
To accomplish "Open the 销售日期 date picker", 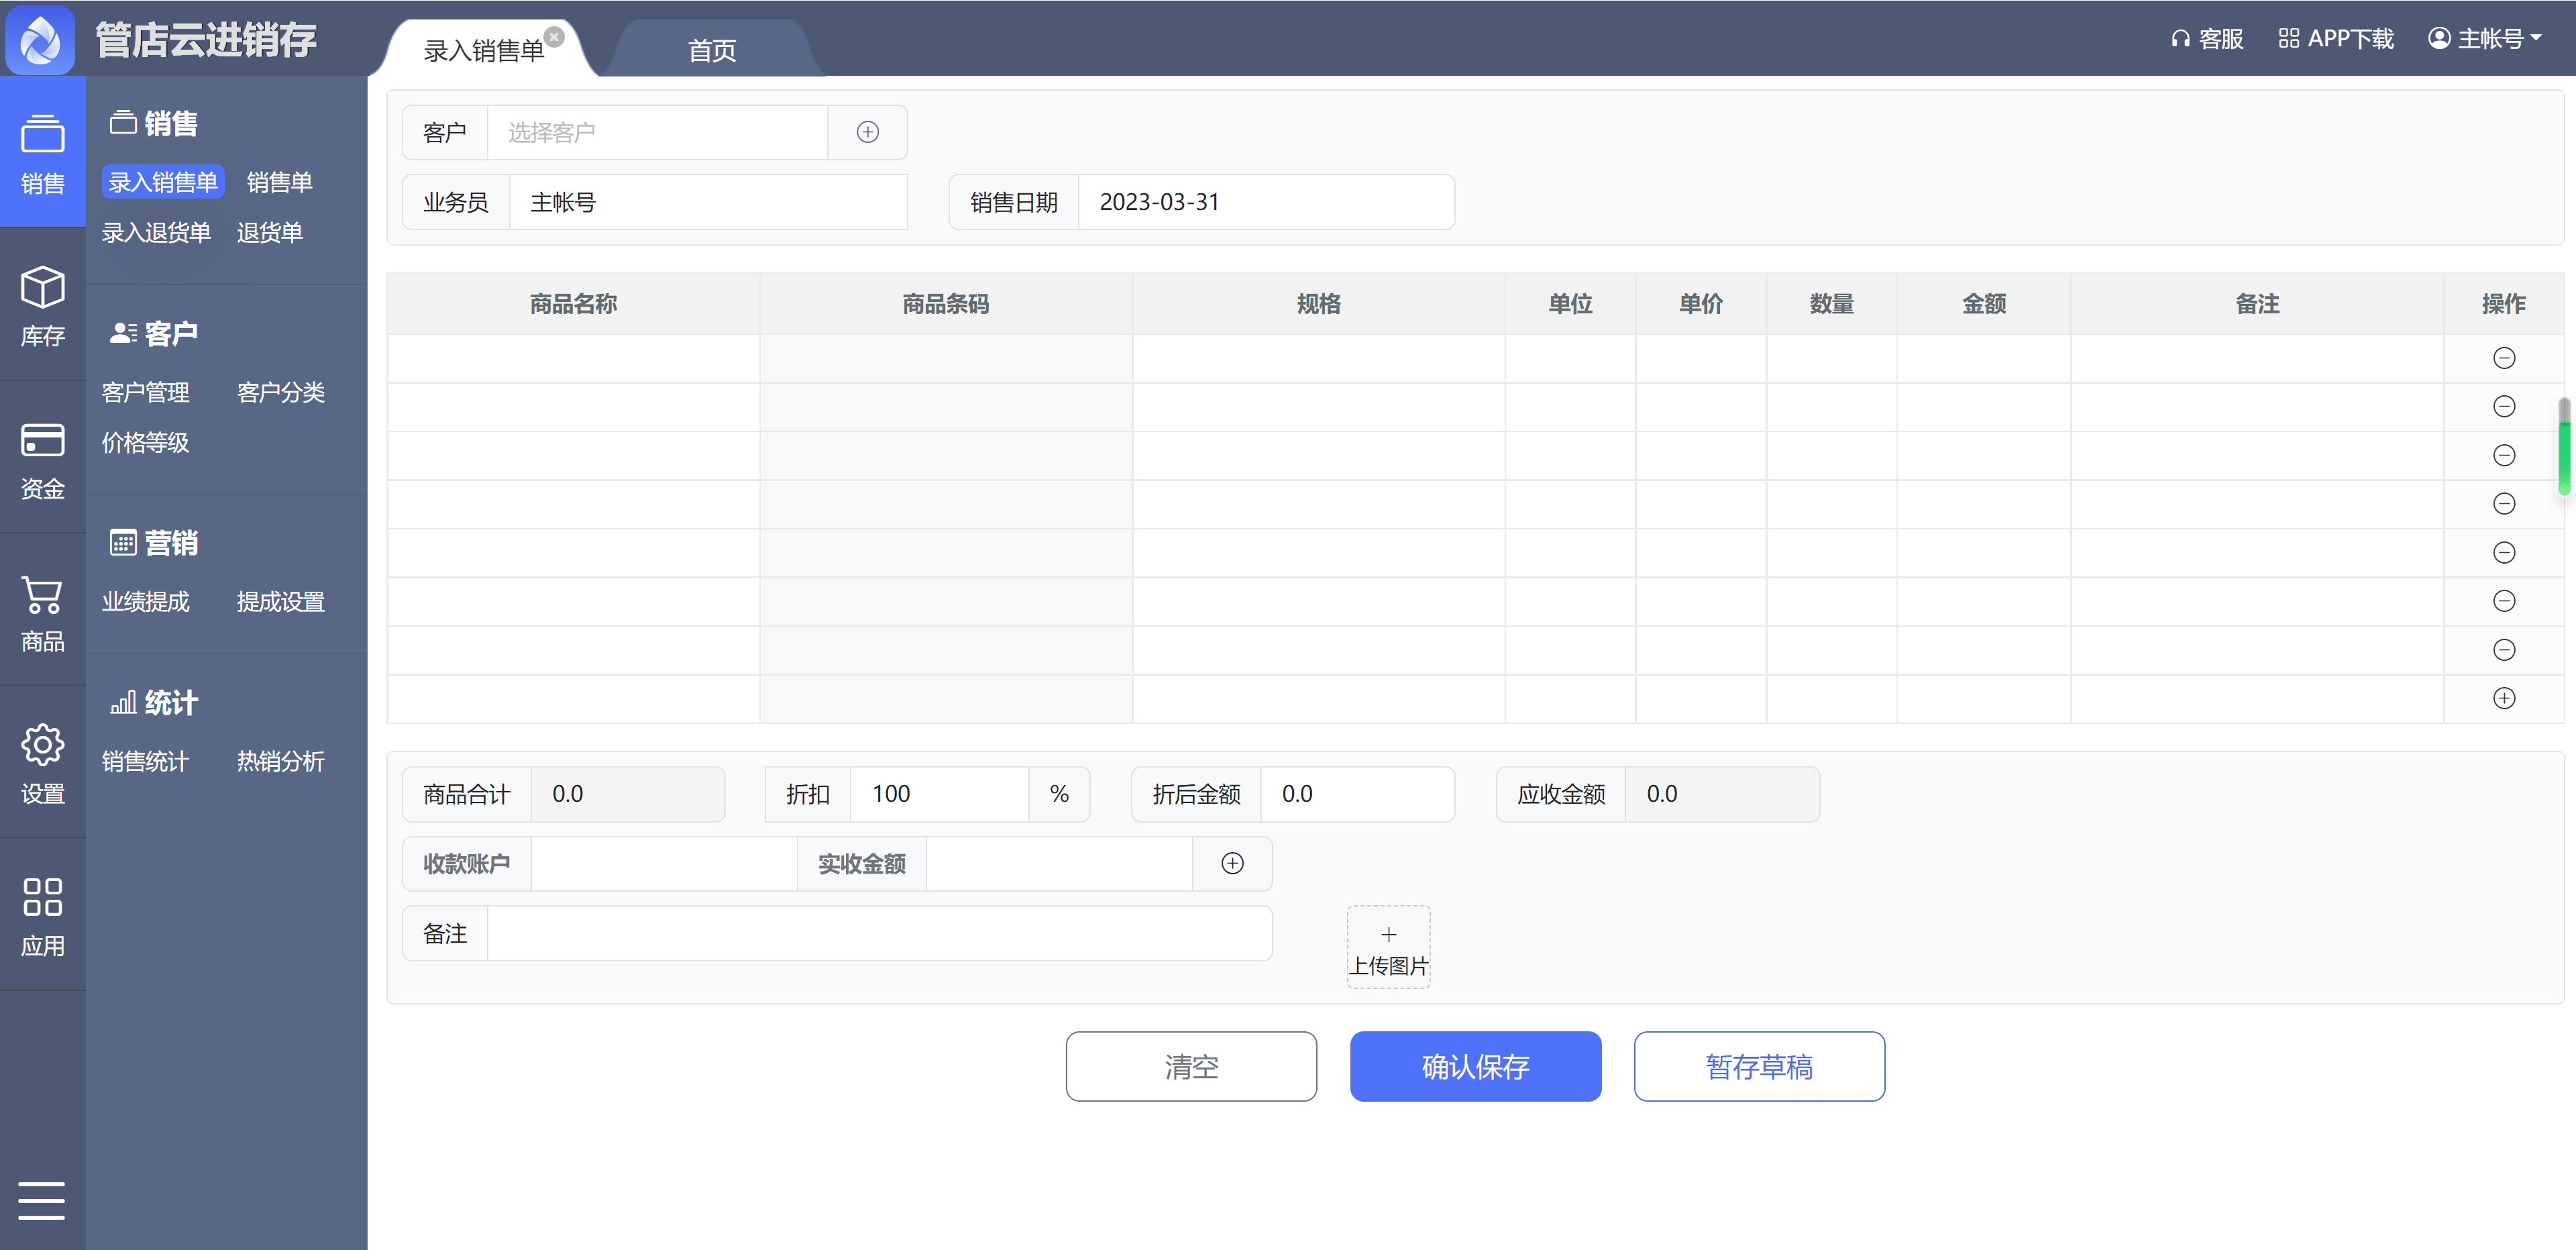I will (x=1264, y=202).
